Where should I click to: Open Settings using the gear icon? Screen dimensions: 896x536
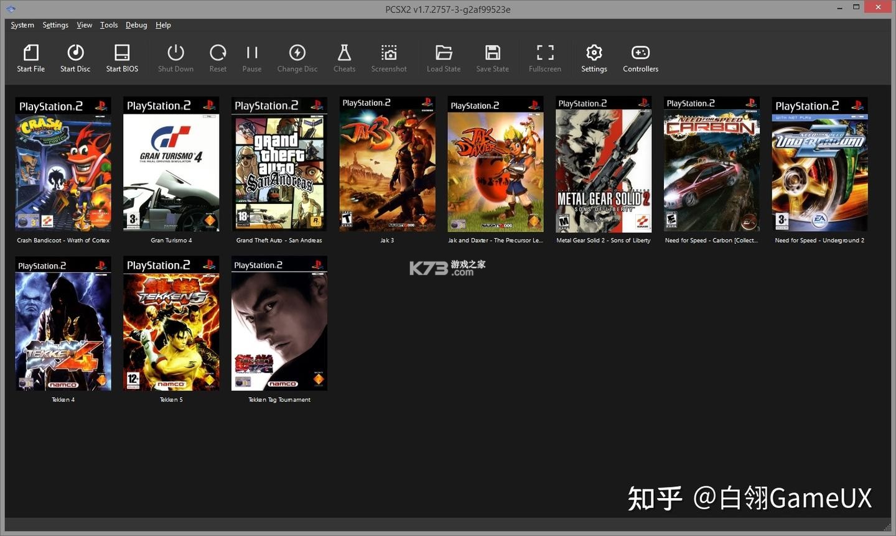[594, 52]
